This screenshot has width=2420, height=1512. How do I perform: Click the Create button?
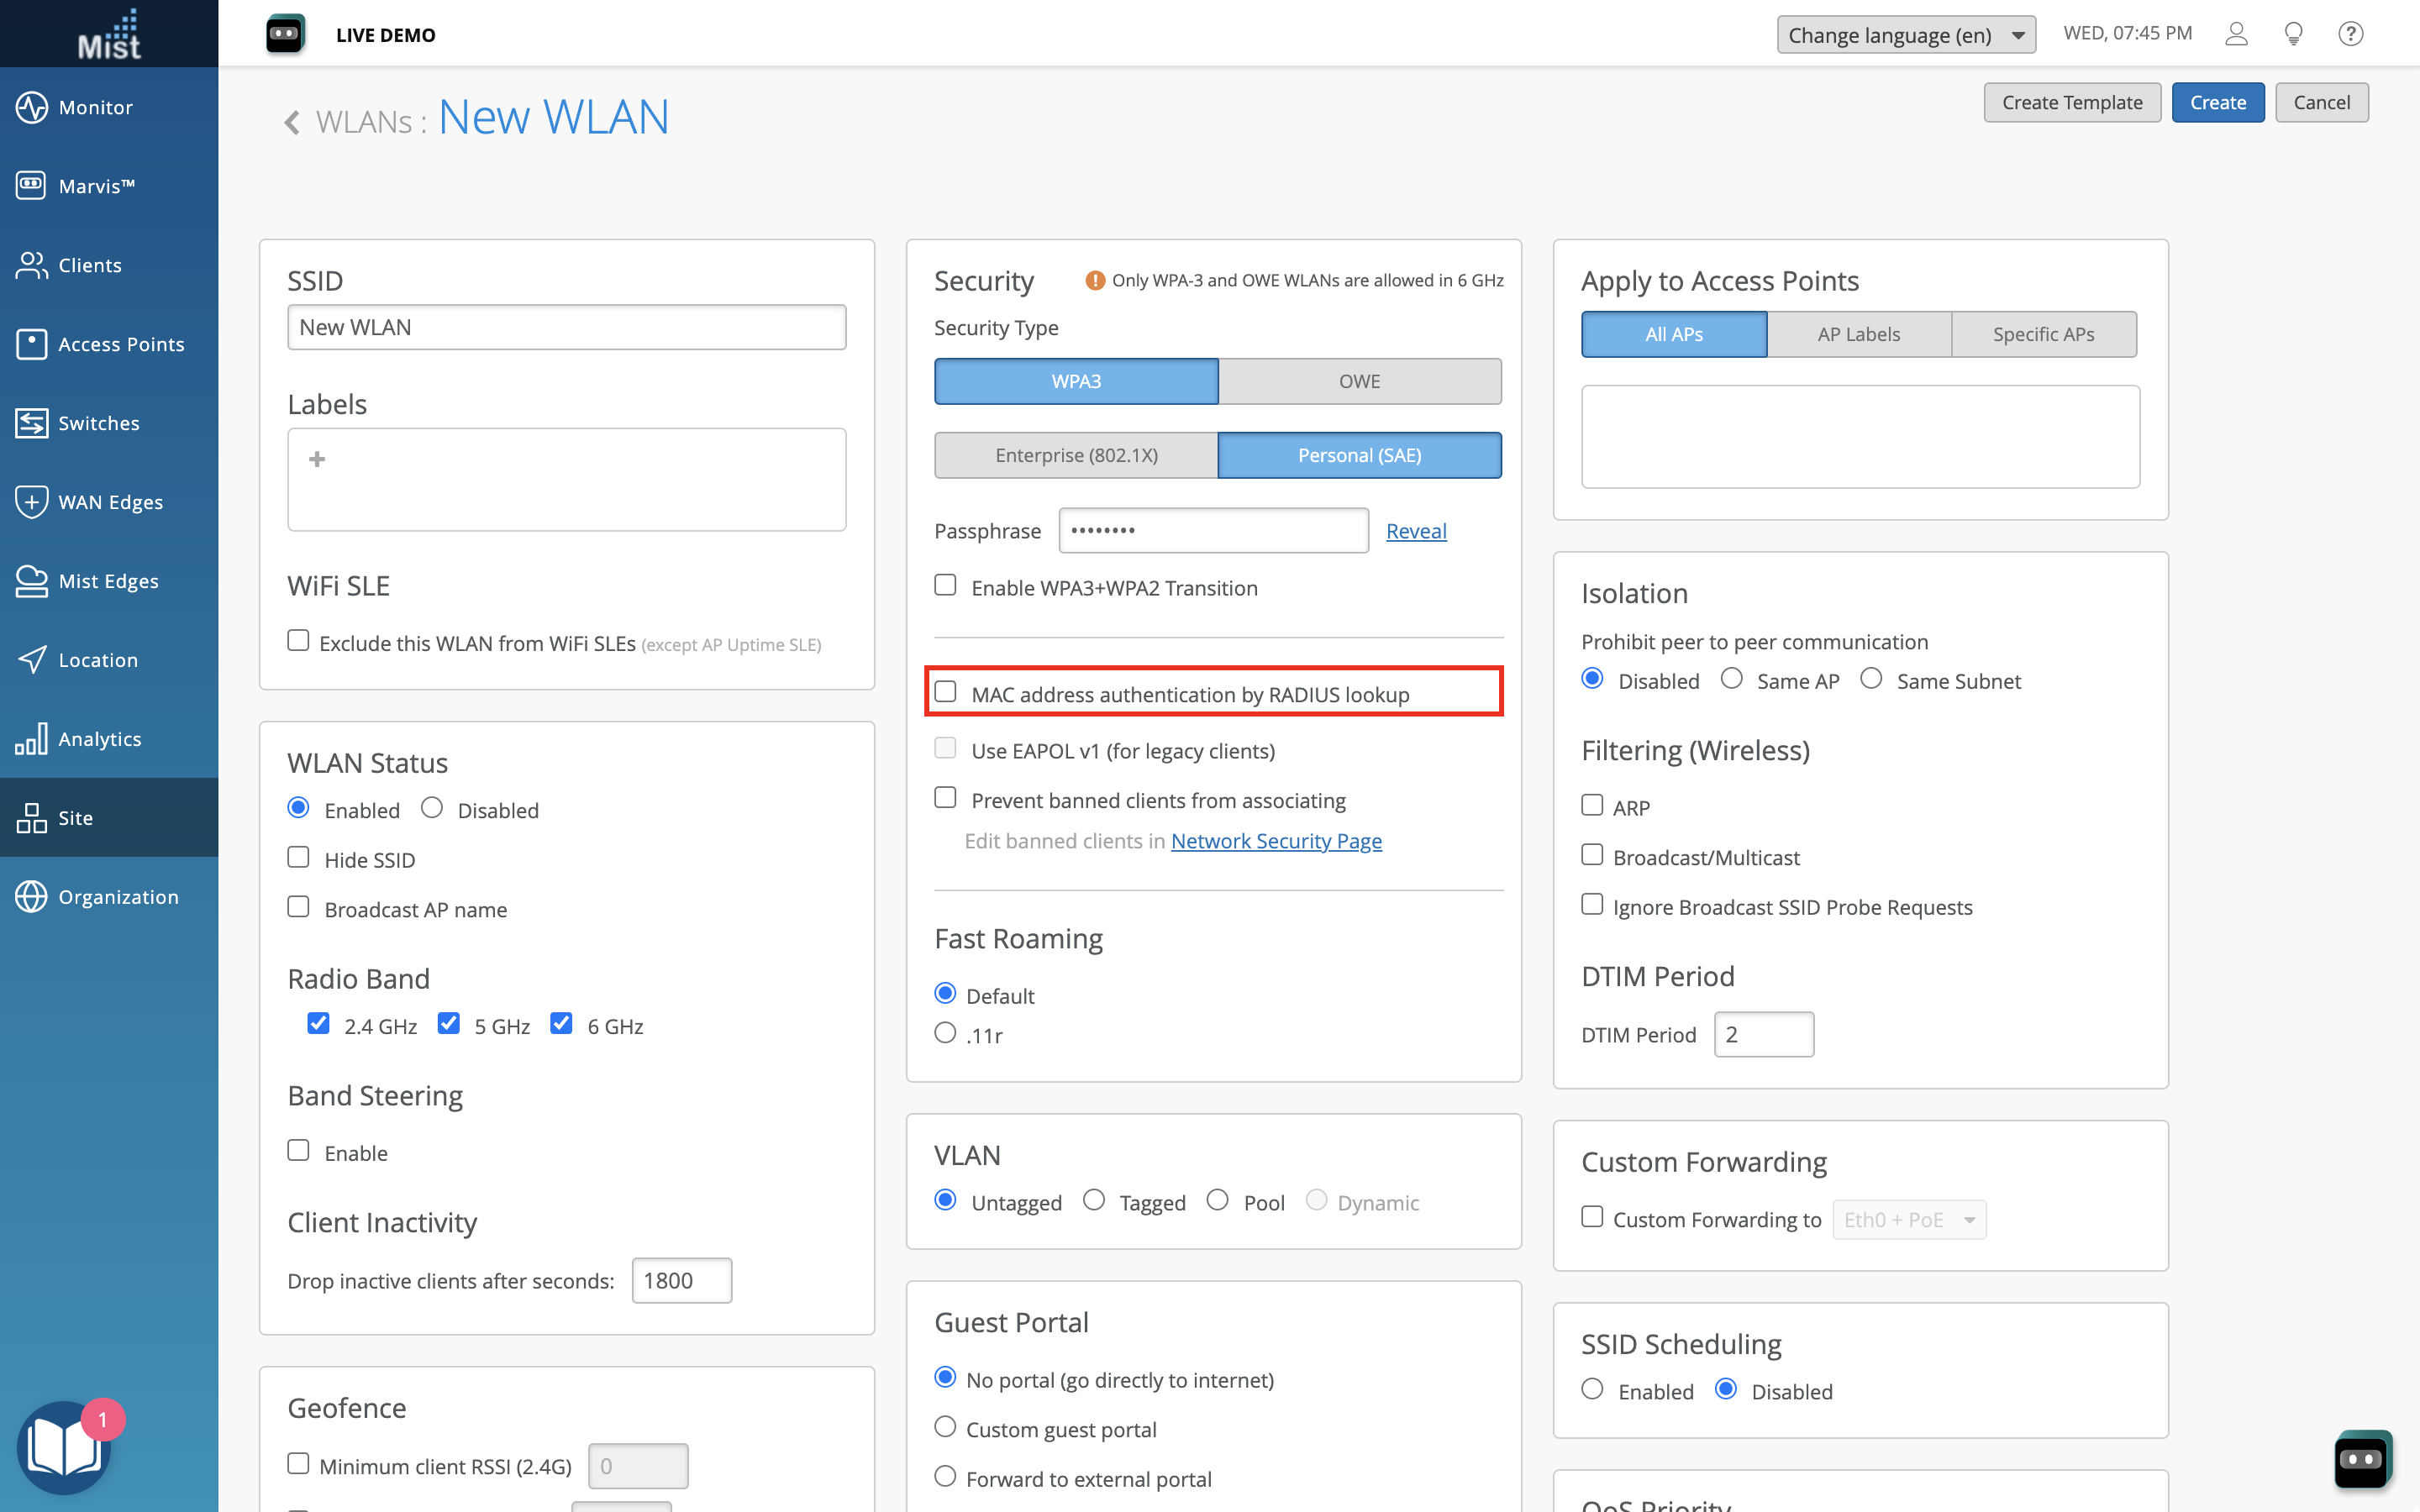tap(2217, 102)
